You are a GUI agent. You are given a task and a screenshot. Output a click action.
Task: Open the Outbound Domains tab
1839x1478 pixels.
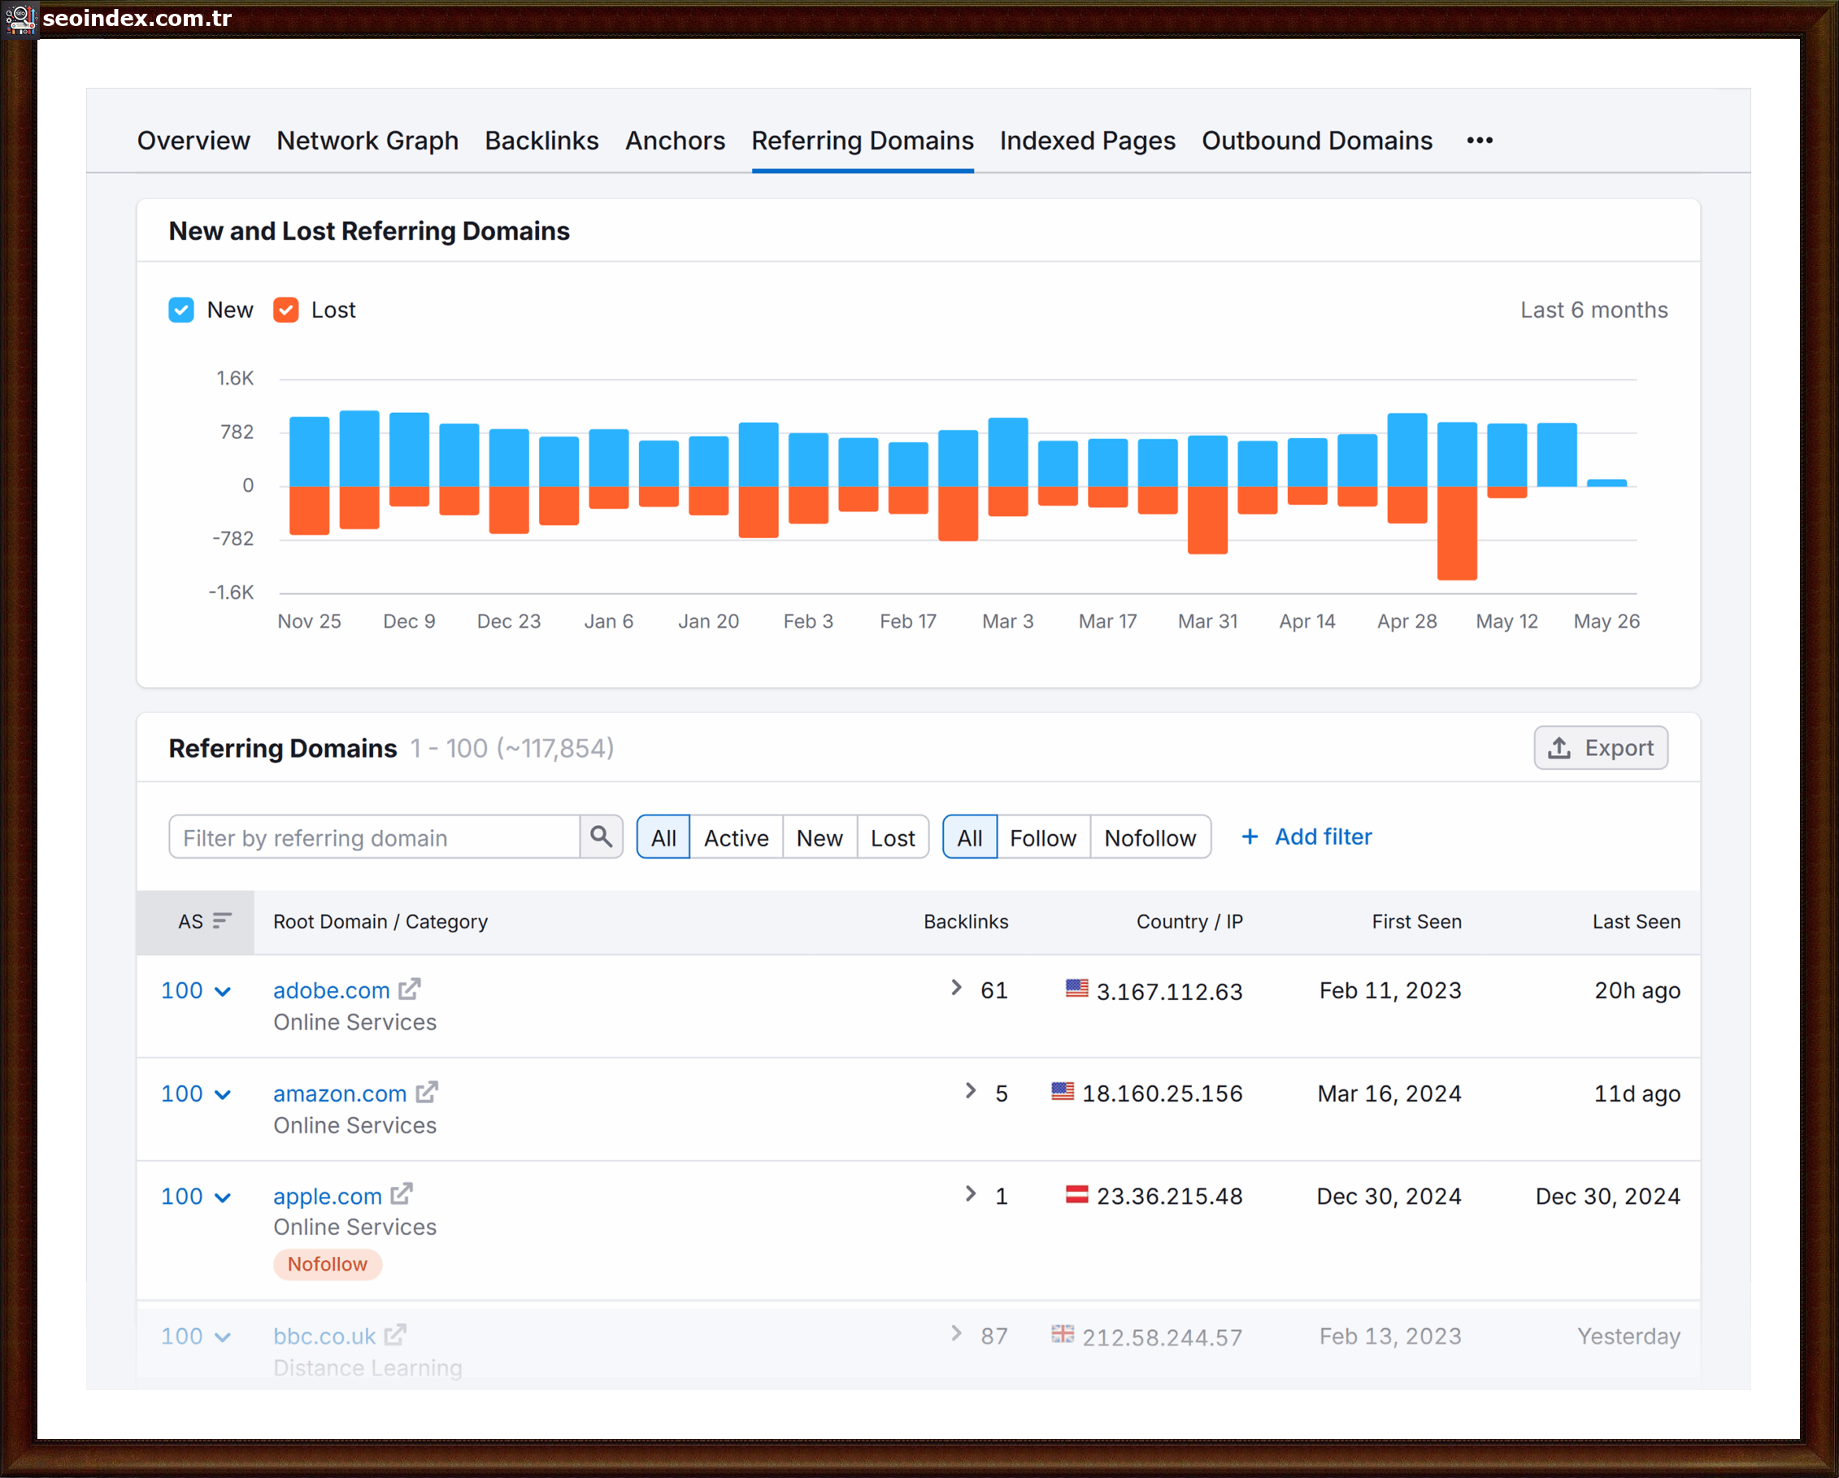pos(1316,141)
